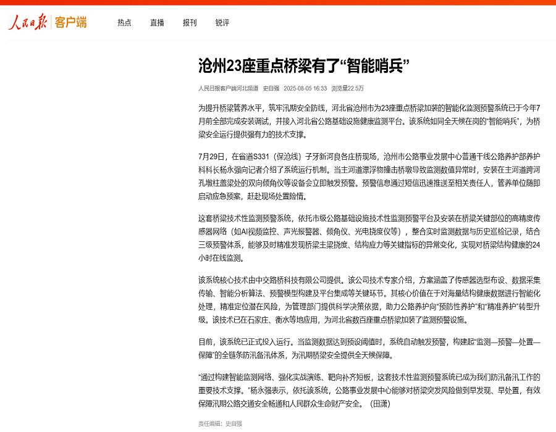The height and width of the screenshot is (432, 556).
Task: Click publish date 2025-08-05 16:33
Action: pyautogui.click(x=305, y=88)
